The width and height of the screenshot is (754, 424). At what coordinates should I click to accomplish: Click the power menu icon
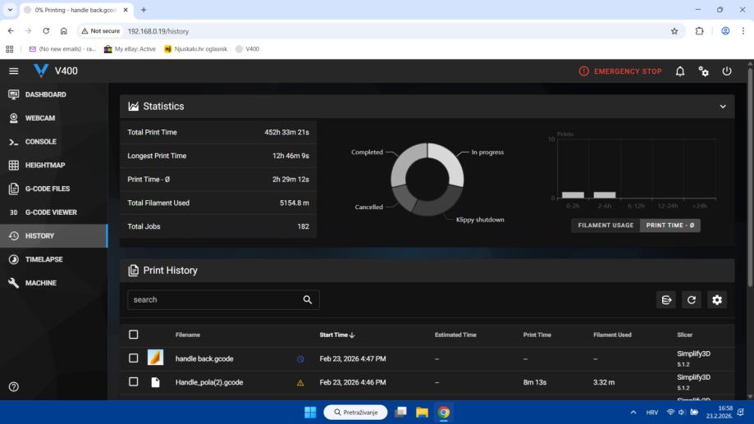coord(727,71)
